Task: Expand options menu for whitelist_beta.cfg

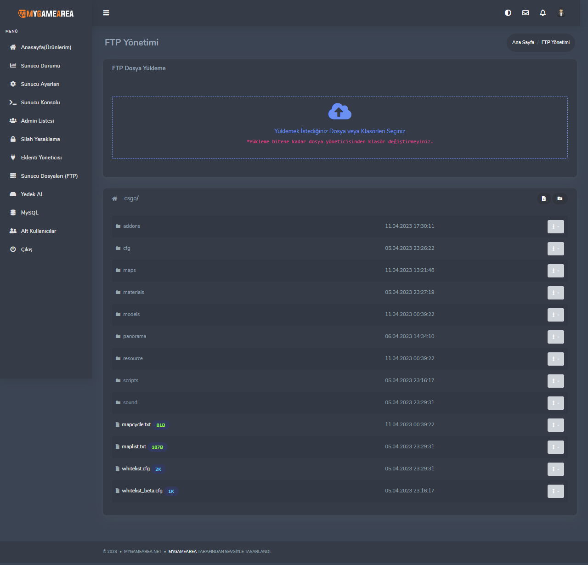Action: (x=555, y=491)
